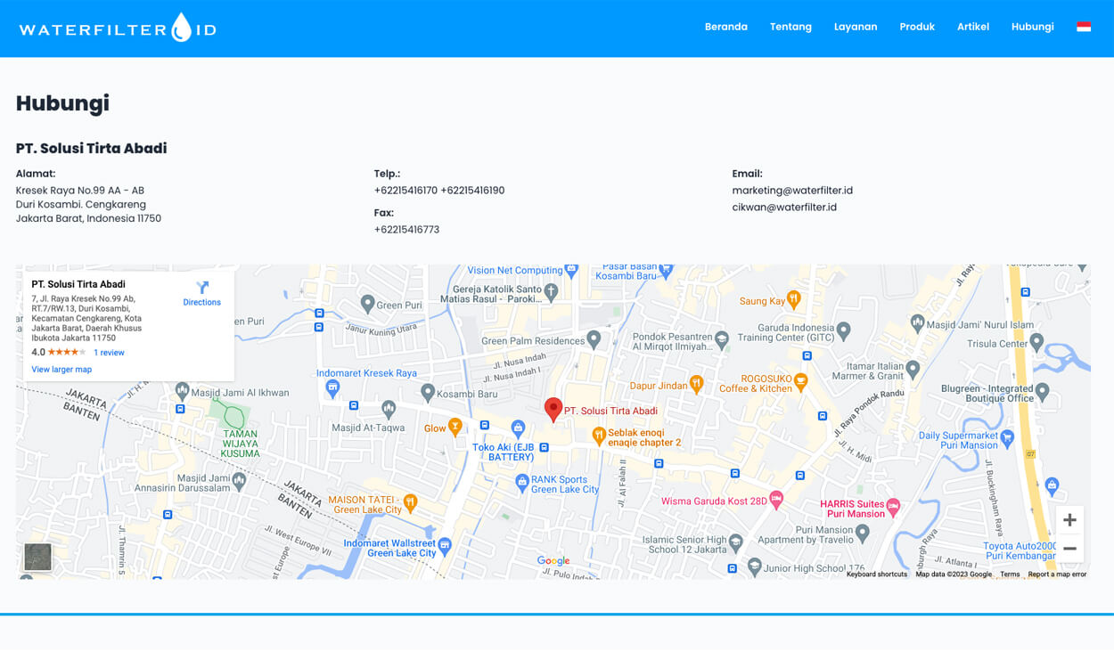
Task: Click the Indomaret Wallstreet shopping marker
Action: click(445, 544)
